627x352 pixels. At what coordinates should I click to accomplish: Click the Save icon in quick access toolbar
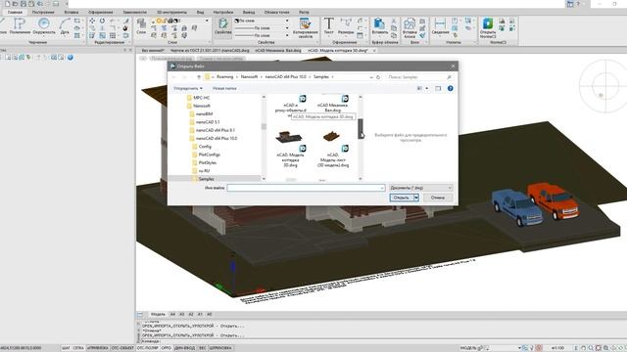pyautogui.click(x=24, y=4)
